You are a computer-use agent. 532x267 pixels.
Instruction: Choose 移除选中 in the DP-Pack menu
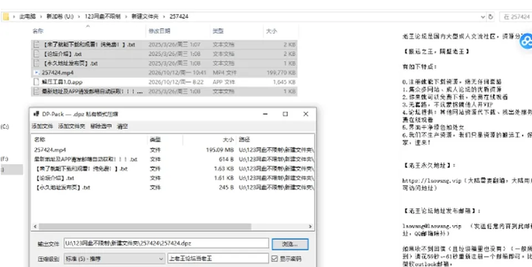pos(101,127)
